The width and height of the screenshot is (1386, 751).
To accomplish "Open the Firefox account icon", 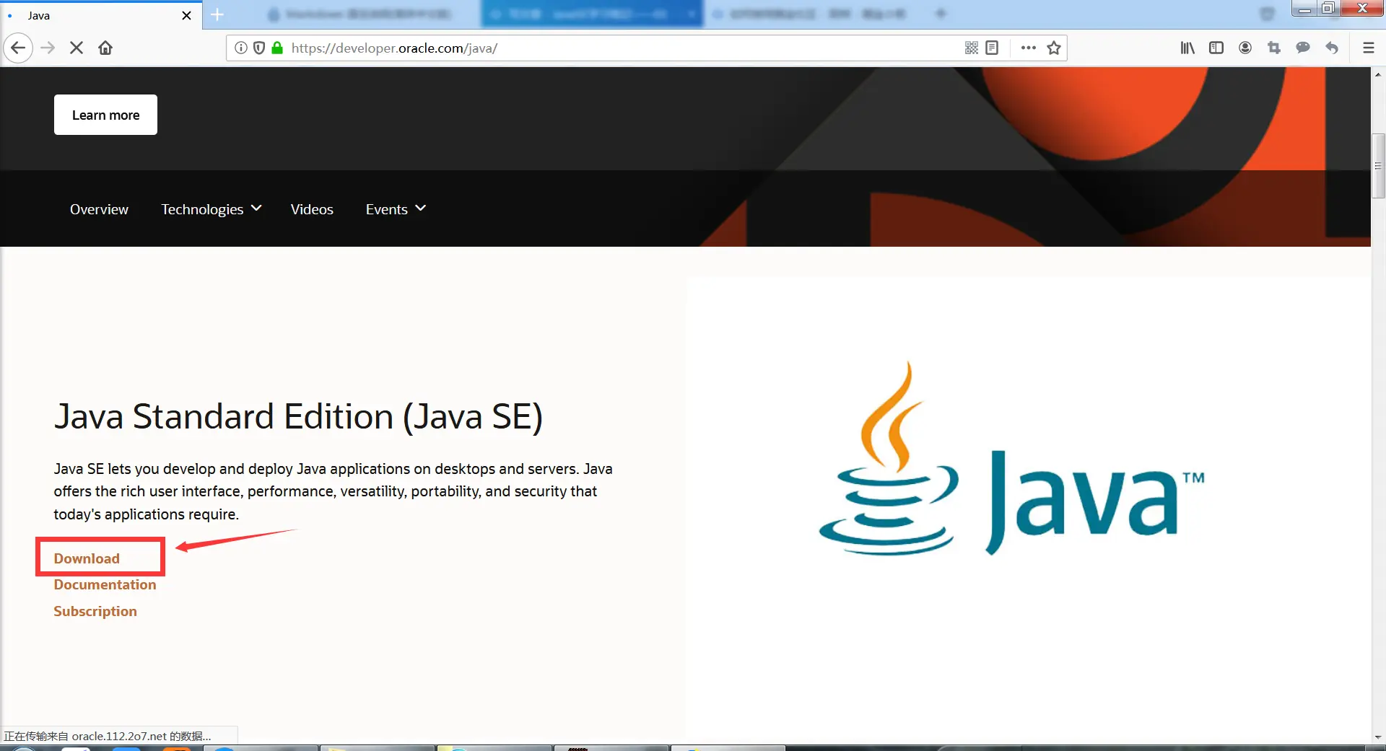I will (x=1245, y=48).
